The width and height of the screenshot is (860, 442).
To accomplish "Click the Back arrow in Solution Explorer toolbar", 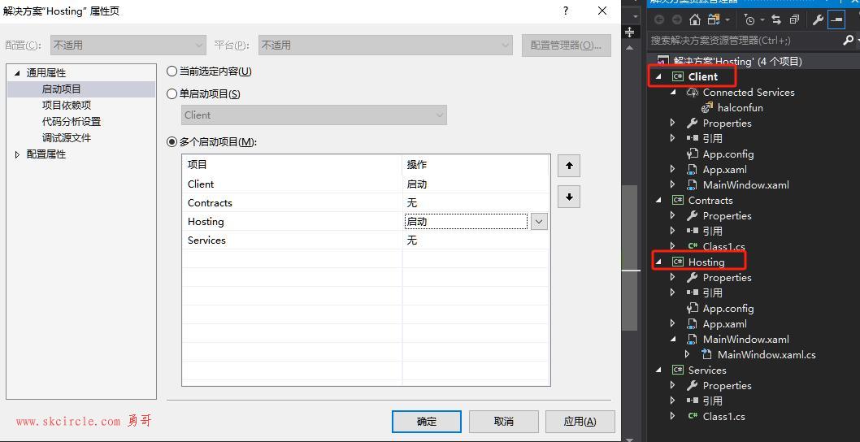I will pyautogui.click(x=658, y=19).
